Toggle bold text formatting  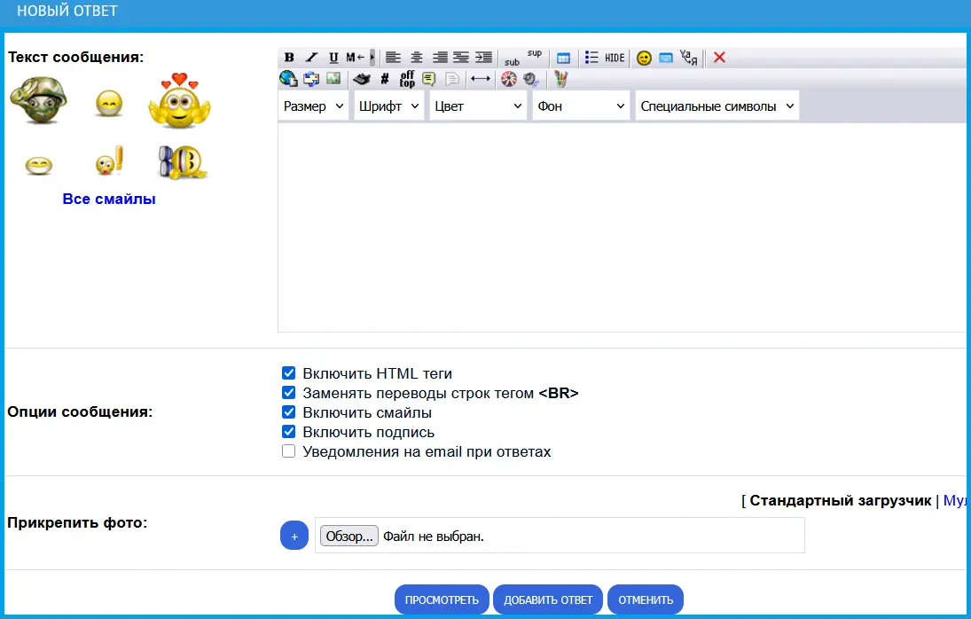289,58
